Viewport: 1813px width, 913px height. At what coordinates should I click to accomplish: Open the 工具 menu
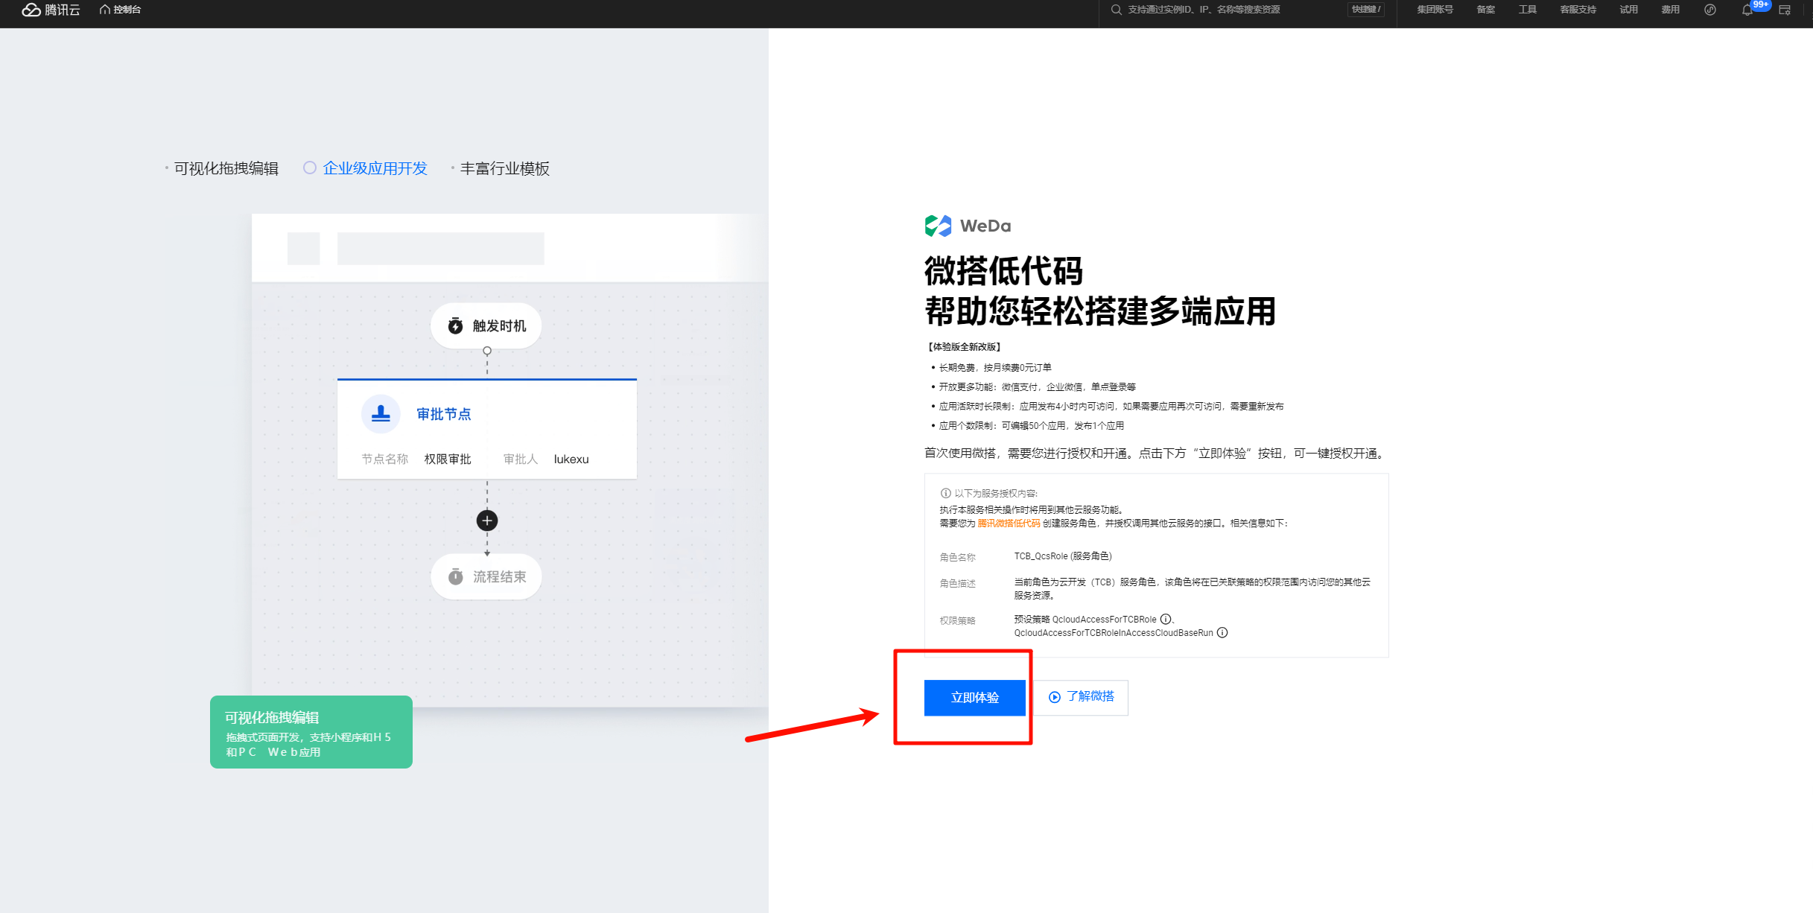[x=1527, y=10]
